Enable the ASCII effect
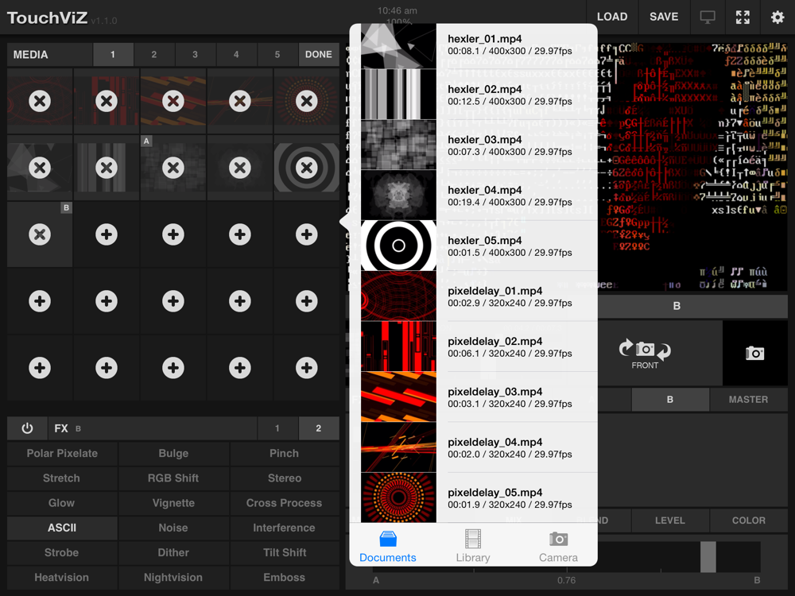This screenshot has height=596, width=795. 62,528
